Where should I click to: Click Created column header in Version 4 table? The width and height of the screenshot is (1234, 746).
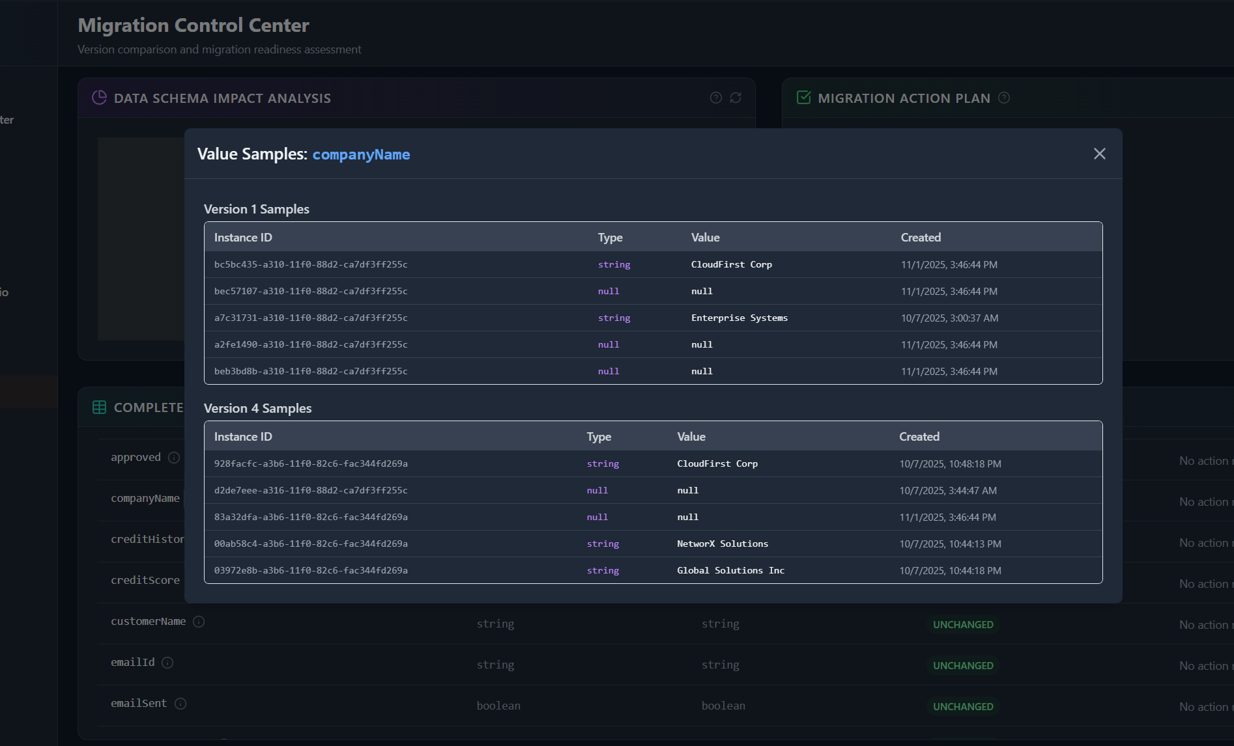pyautogui.click(x=919, y=437)
